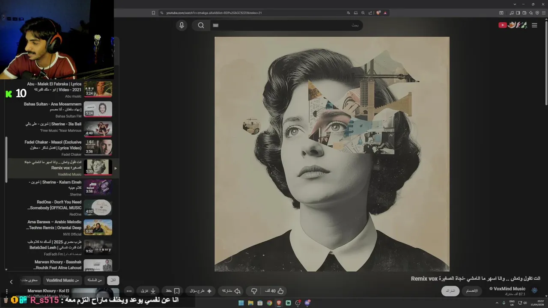
Task: Click the taskbar clock and date
Action: (537, 303)
